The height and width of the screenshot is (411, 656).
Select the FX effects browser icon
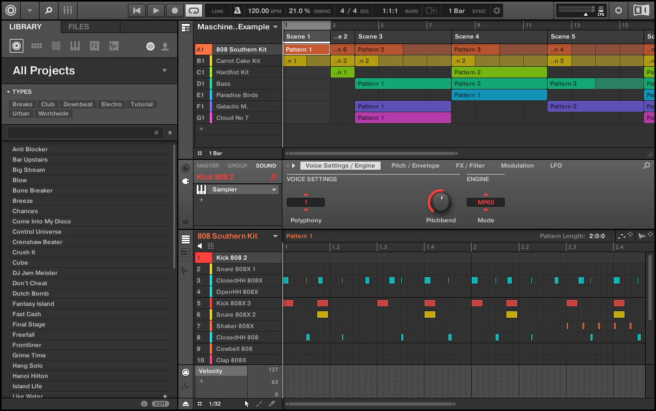pyautogui.click(x=94, y=46)
